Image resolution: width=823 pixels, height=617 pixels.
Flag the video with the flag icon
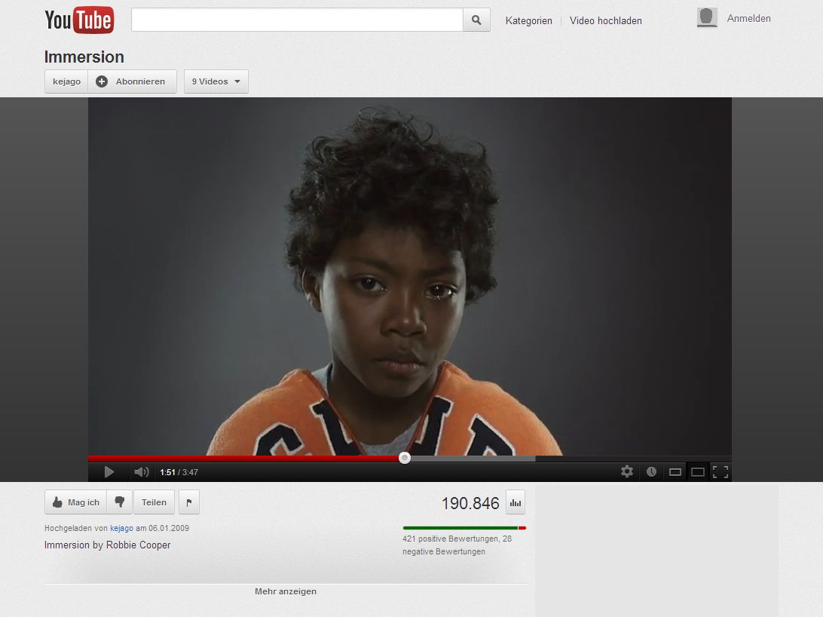pos(189,502)
